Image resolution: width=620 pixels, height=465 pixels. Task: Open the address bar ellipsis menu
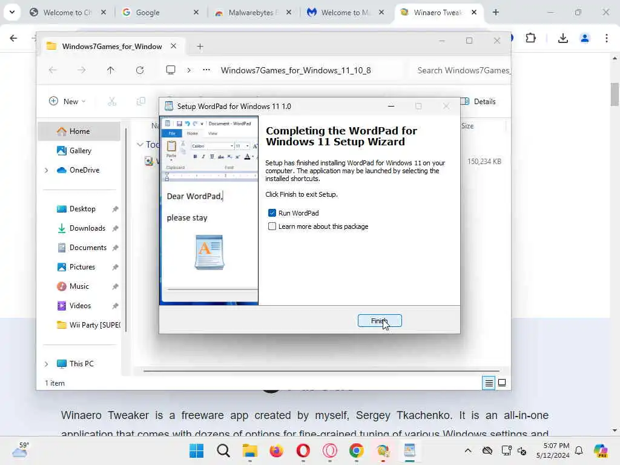206,70
